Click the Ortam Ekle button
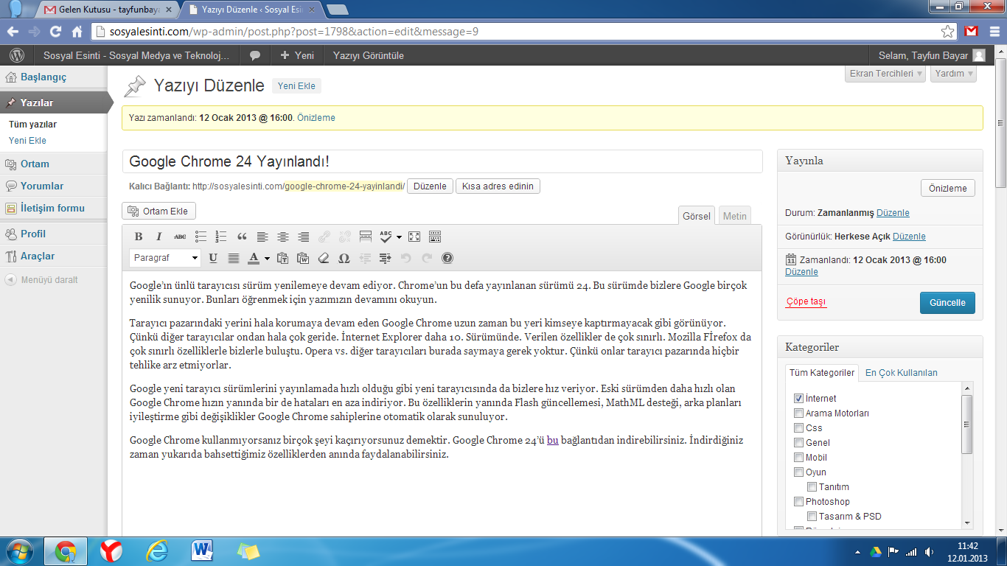1007x566 pixels. point(158,212)
